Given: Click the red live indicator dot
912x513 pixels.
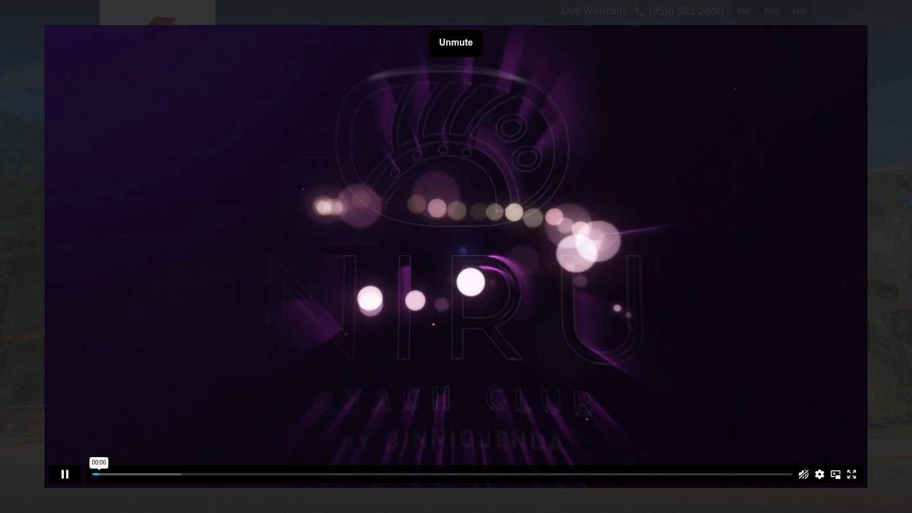Looking at the screenshot, I should pos(556,11).
